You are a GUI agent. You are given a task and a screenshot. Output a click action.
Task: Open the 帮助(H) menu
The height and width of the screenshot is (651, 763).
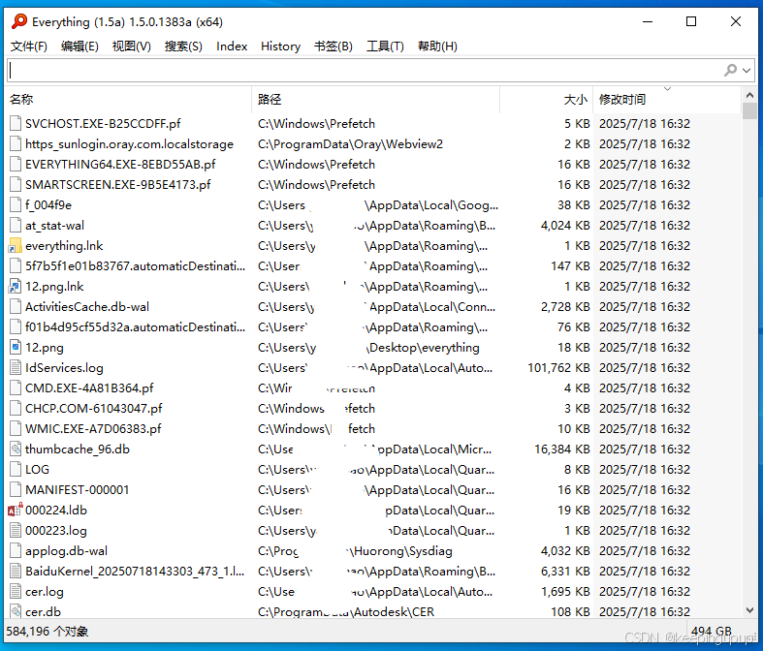point(437,46)
